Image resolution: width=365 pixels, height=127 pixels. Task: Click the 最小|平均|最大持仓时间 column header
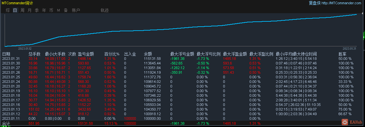pyautogui.click(x=296, y=54)
